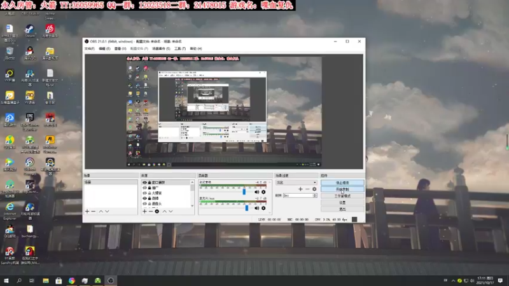
Task: Add a scene transition with plus icon
Action: (300, 189)
